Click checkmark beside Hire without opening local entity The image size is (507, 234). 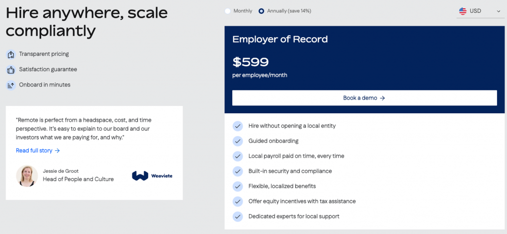coord(238,126)
